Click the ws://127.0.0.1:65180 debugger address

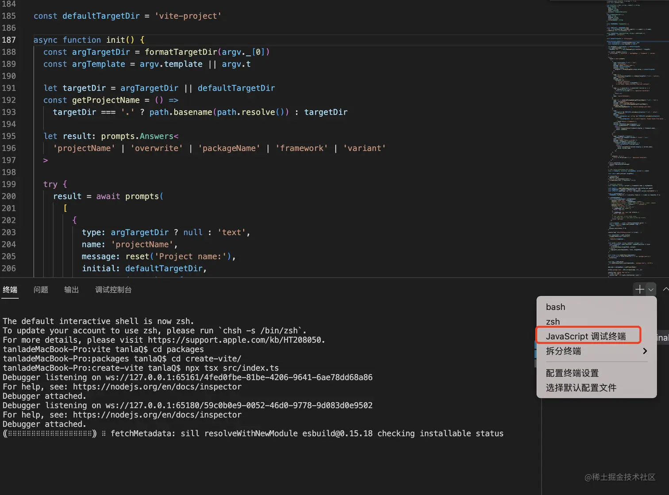239,405
